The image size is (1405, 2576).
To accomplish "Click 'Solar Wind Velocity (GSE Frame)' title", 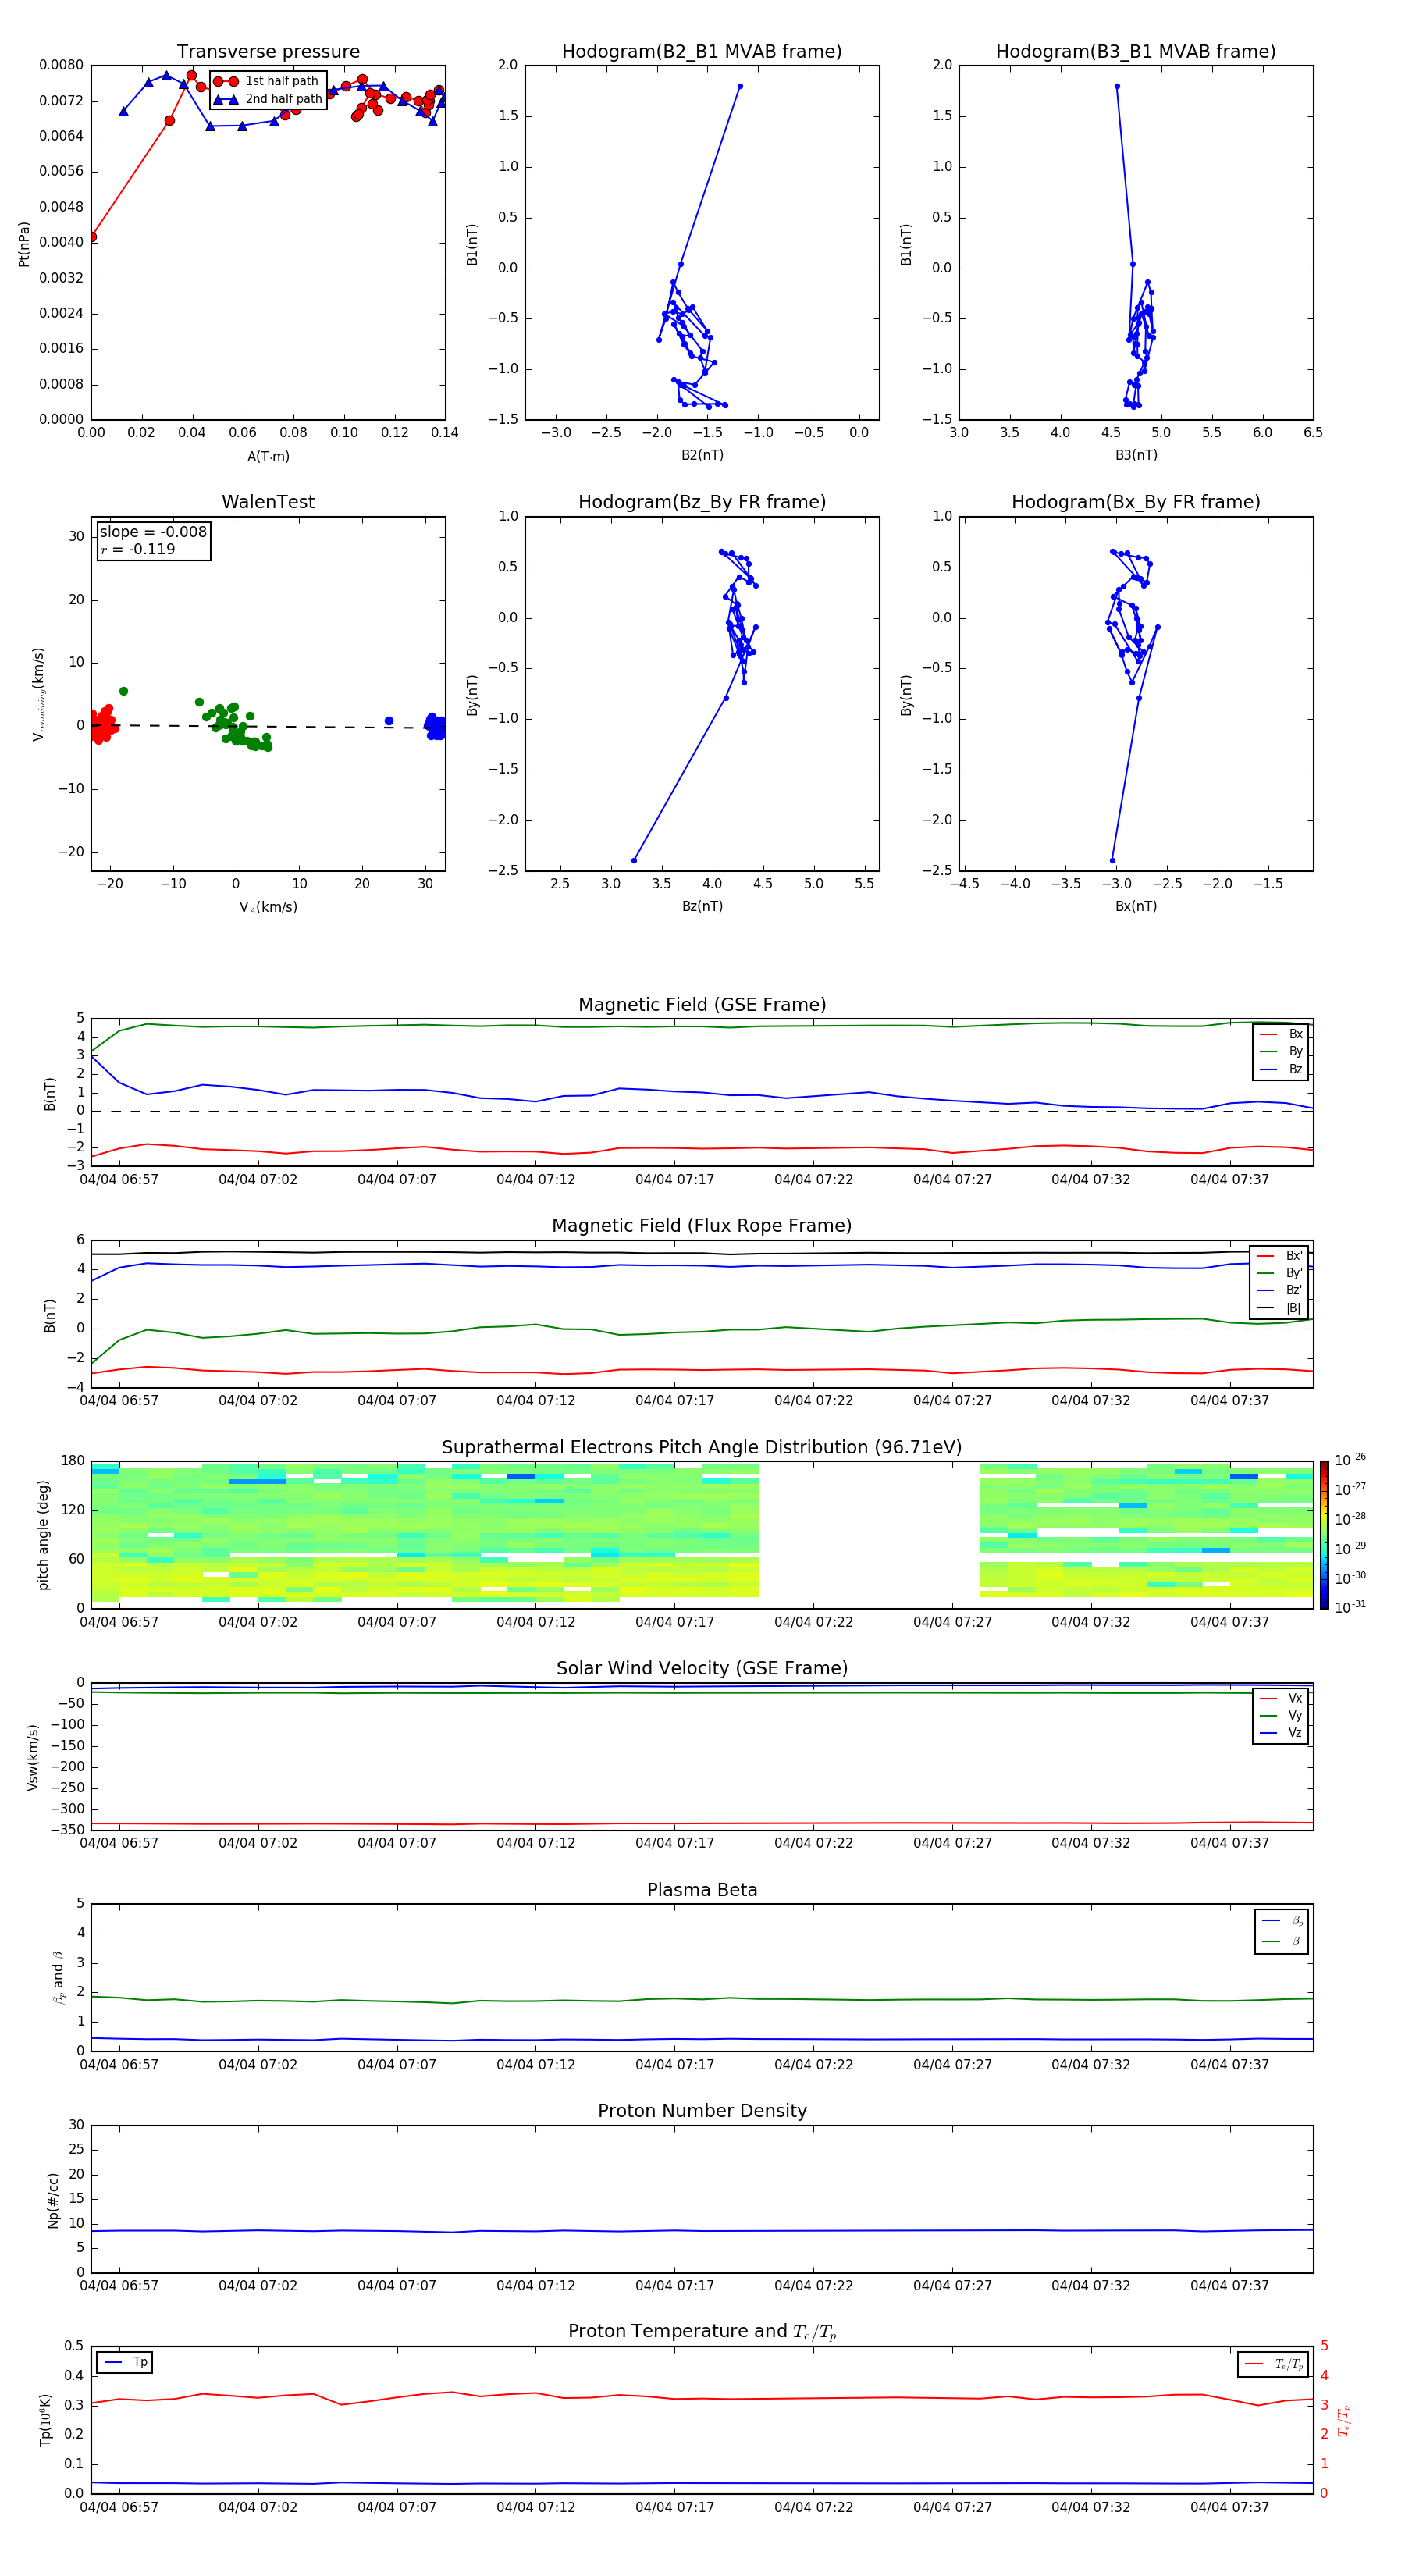I will coord(702,1668).
